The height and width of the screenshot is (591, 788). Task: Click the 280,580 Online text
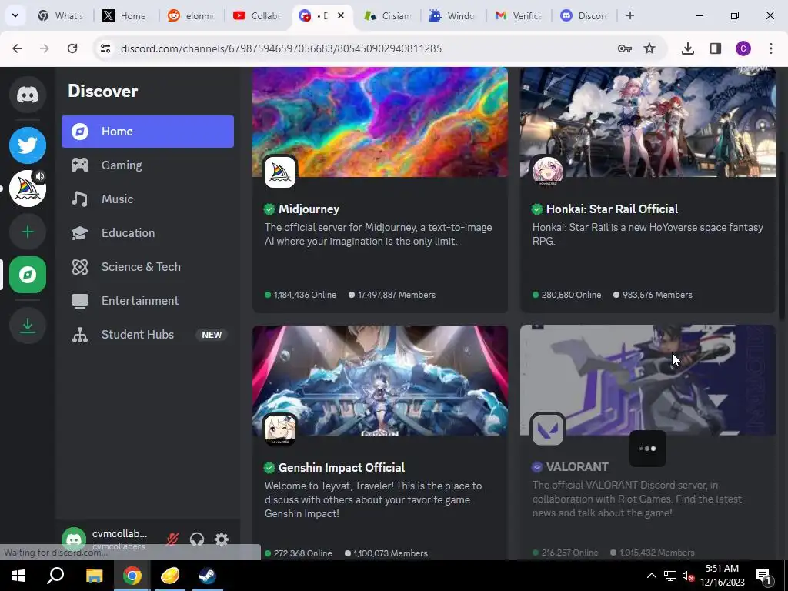coord(571,295)
